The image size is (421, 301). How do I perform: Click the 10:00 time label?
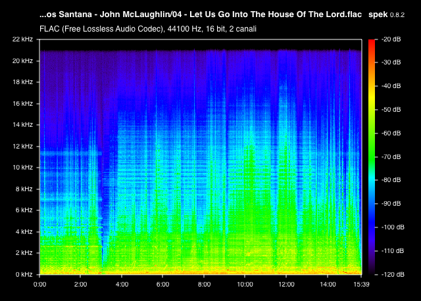245,285
